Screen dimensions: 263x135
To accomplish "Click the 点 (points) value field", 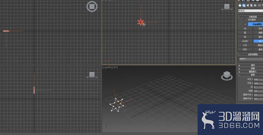I will click(x=258, y=87).
